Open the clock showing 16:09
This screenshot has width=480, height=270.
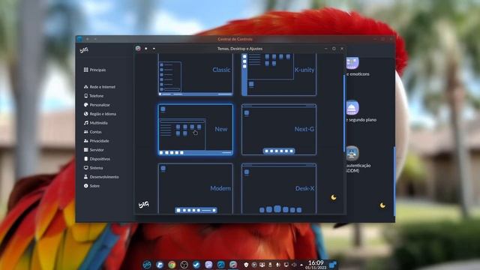[x=316, y=265]
